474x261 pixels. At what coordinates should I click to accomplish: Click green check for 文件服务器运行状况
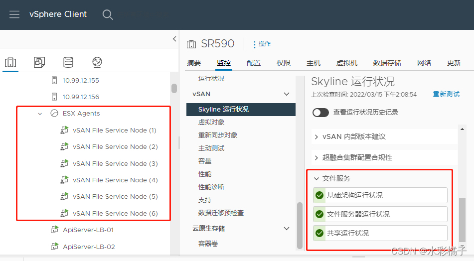click(319, 214)
